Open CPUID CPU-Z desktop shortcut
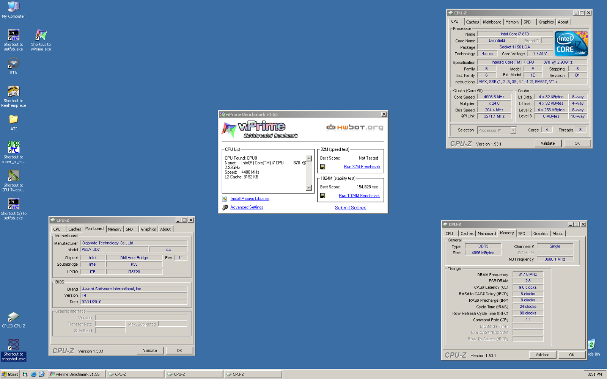The height and width of the screenshot is (379, 607). (x=13, y=319)
